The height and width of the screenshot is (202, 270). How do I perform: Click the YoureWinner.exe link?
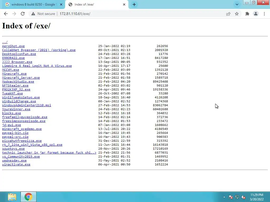click(16, 109)
